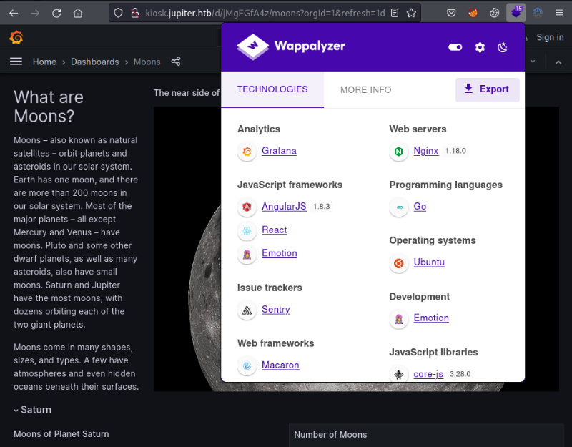The width and height of the screenshot is (572, 447).
Task: Open the Grafana technology link
Action: pos(279,151)
